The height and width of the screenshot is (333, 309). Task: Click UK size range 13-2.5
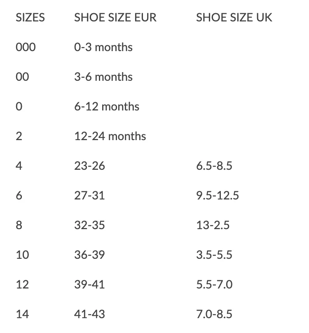pos(213,225)
